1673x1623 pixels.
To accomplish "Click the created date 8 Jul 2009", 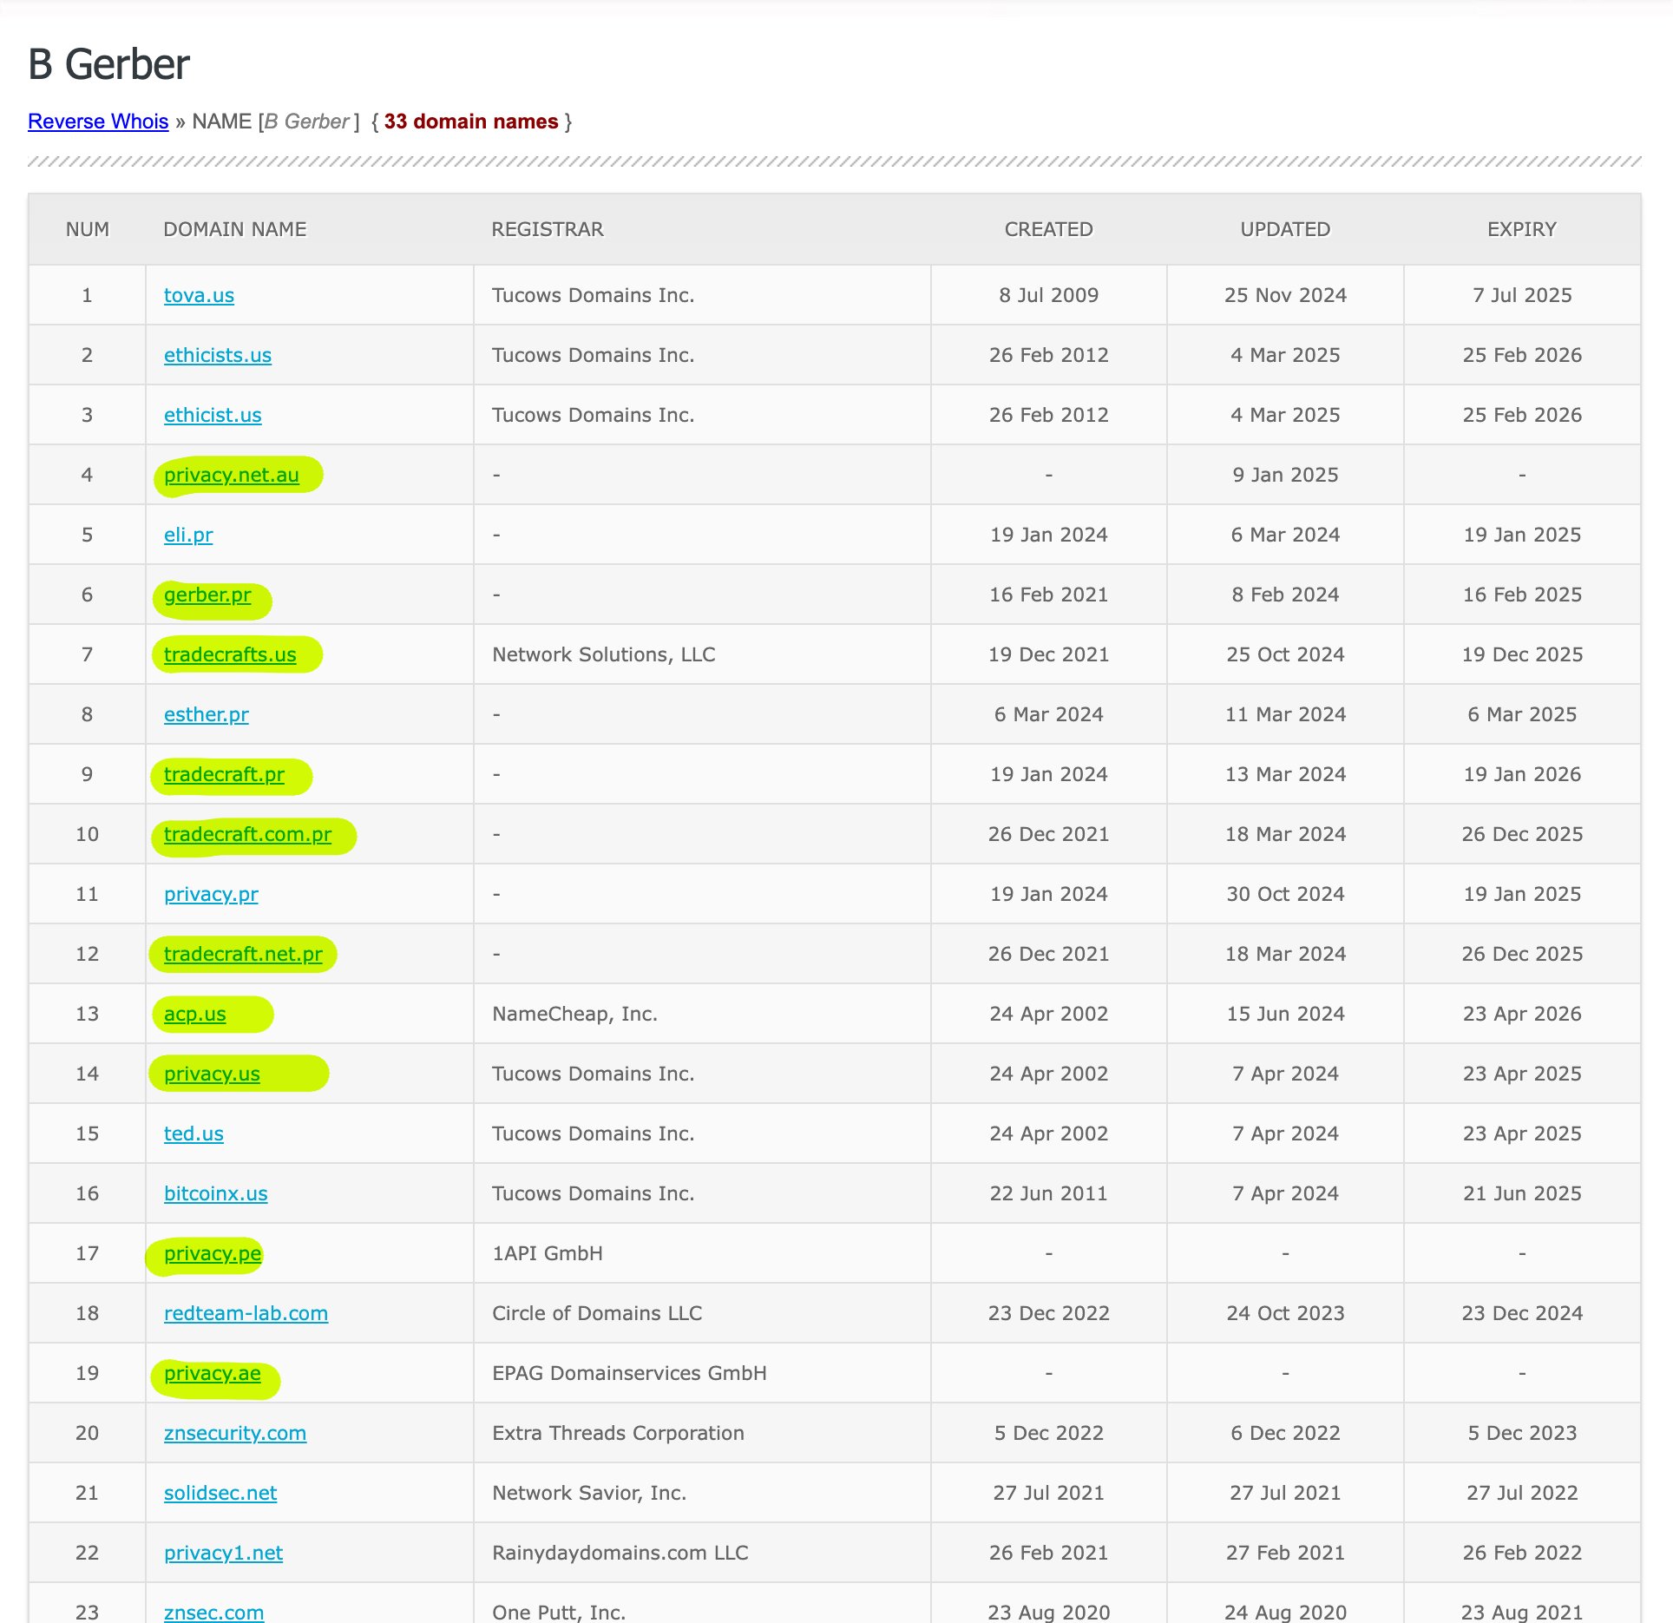I will tap(1048, 295).
